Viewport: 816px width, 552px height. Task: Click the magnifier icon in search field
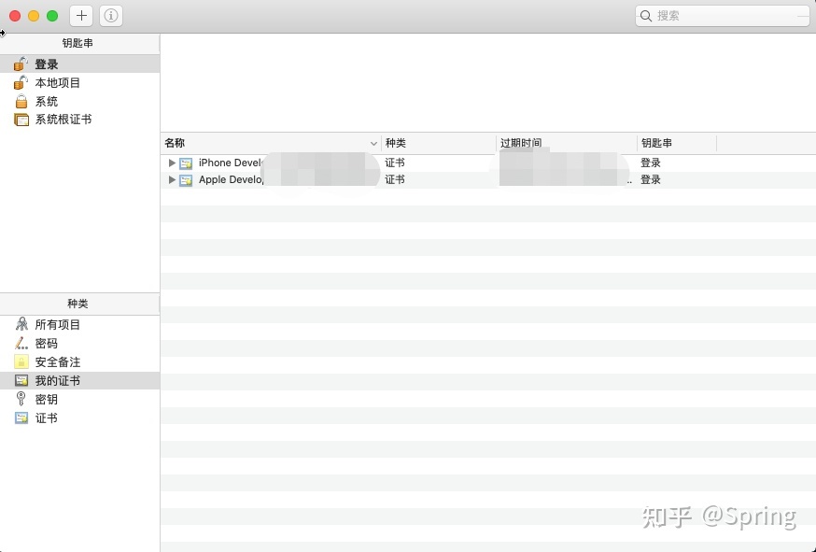click(646, 16)
